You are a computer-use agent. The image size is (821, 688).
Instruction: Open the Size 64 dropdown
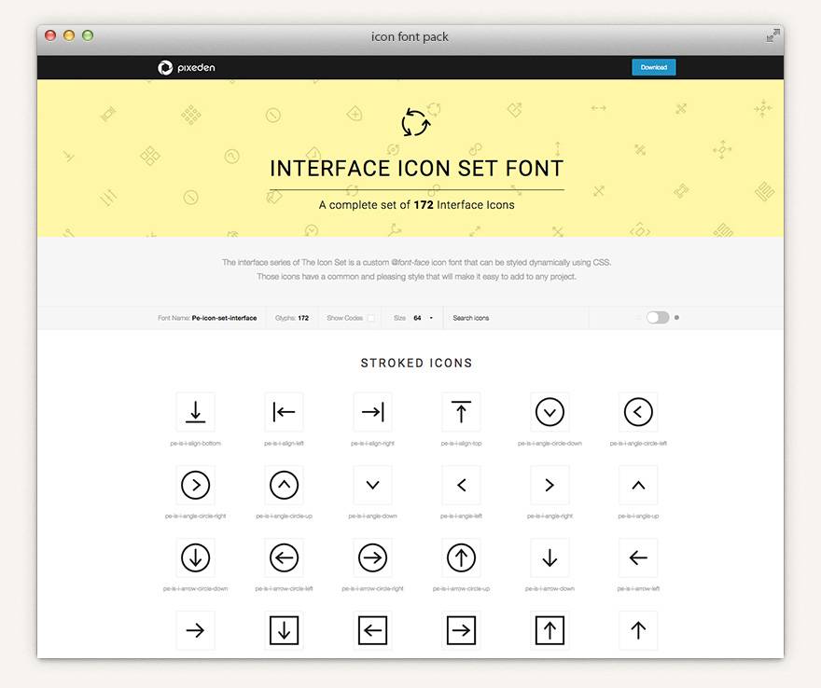(423, 318)
